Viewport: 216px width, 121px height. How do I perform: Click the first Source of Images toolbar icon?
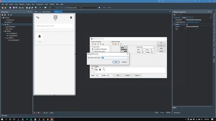click(x=93, y=44)
